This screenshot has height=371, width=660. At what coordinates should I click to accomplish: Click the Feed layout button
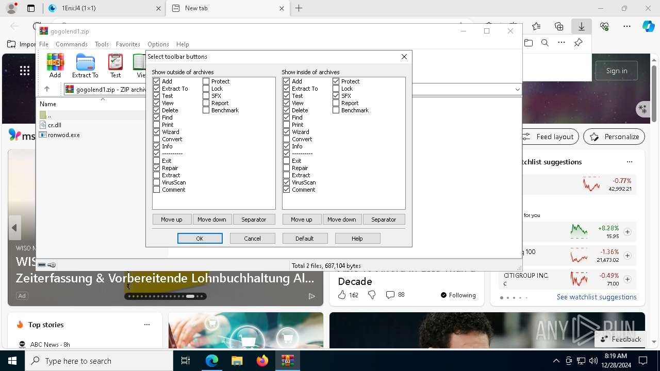pos(548,137)
